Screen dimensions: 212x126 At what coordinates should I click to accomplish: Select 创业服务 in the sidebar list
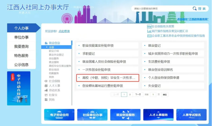[x=54, y=58]
